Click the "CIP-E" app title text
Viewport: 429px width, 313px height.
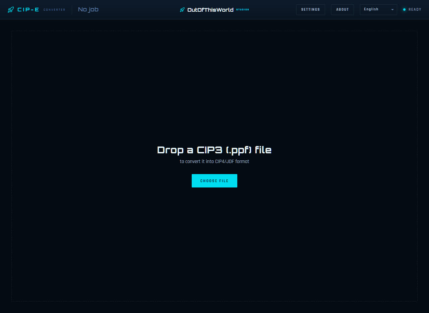coord(28,10)
